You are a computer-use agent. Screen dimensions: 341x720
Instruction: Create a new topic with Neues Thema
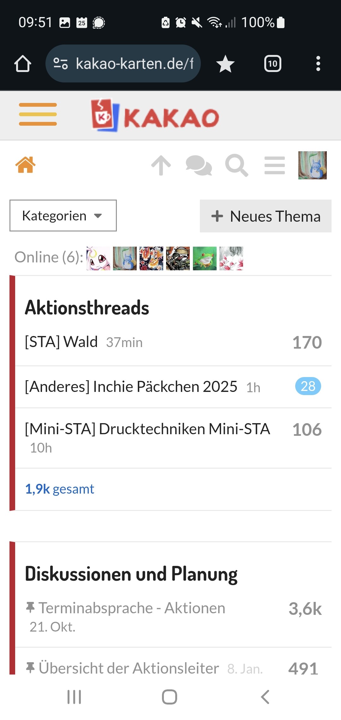click(x=266, y=216)
